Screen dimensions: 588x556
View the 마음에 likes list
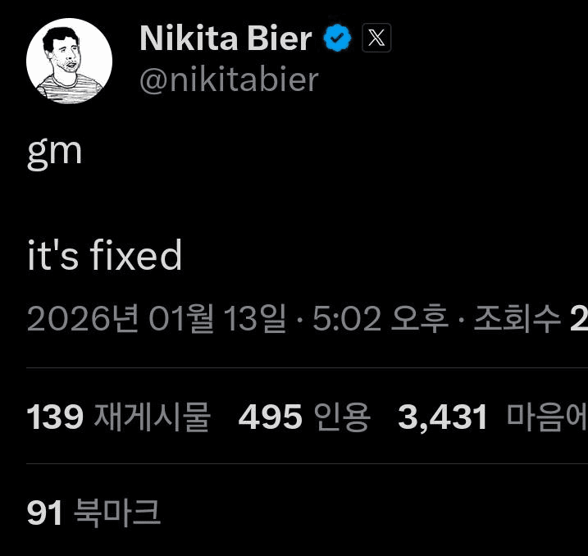[545, 417]
